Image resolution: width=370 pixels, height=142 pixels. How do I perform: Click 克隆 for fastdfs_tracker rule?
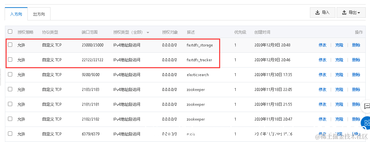[x=339, y=60]
